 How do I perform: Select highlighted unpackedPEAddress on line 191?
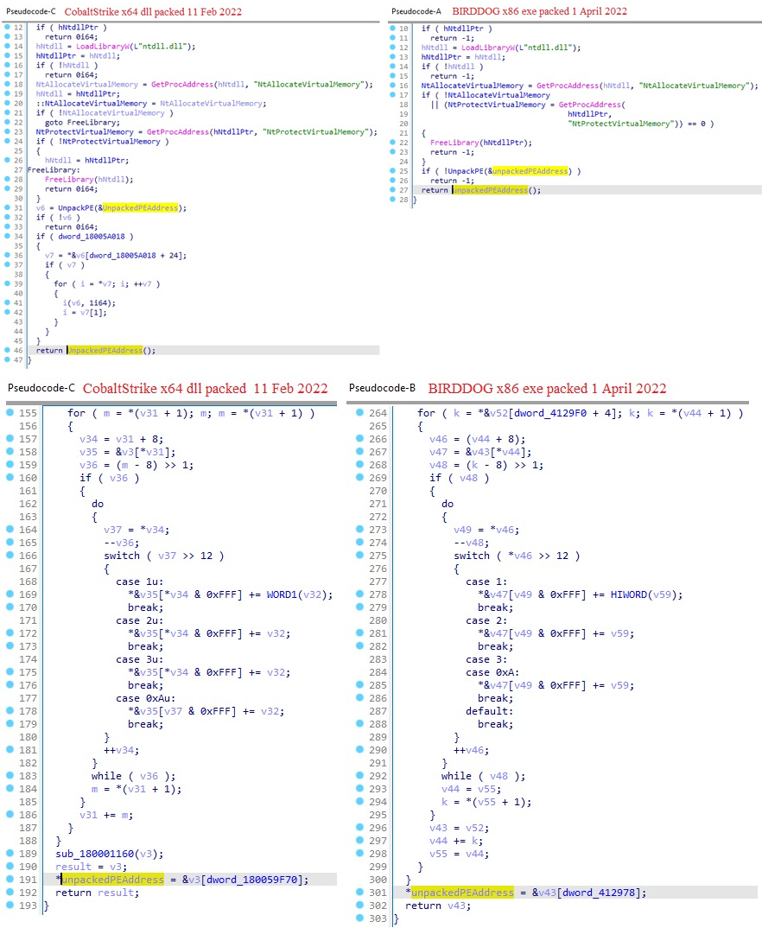tap(113, 880)
